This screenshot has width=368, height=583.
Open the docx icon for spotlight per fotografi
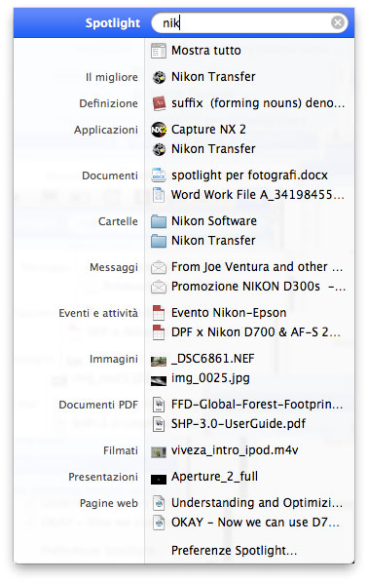159,175
